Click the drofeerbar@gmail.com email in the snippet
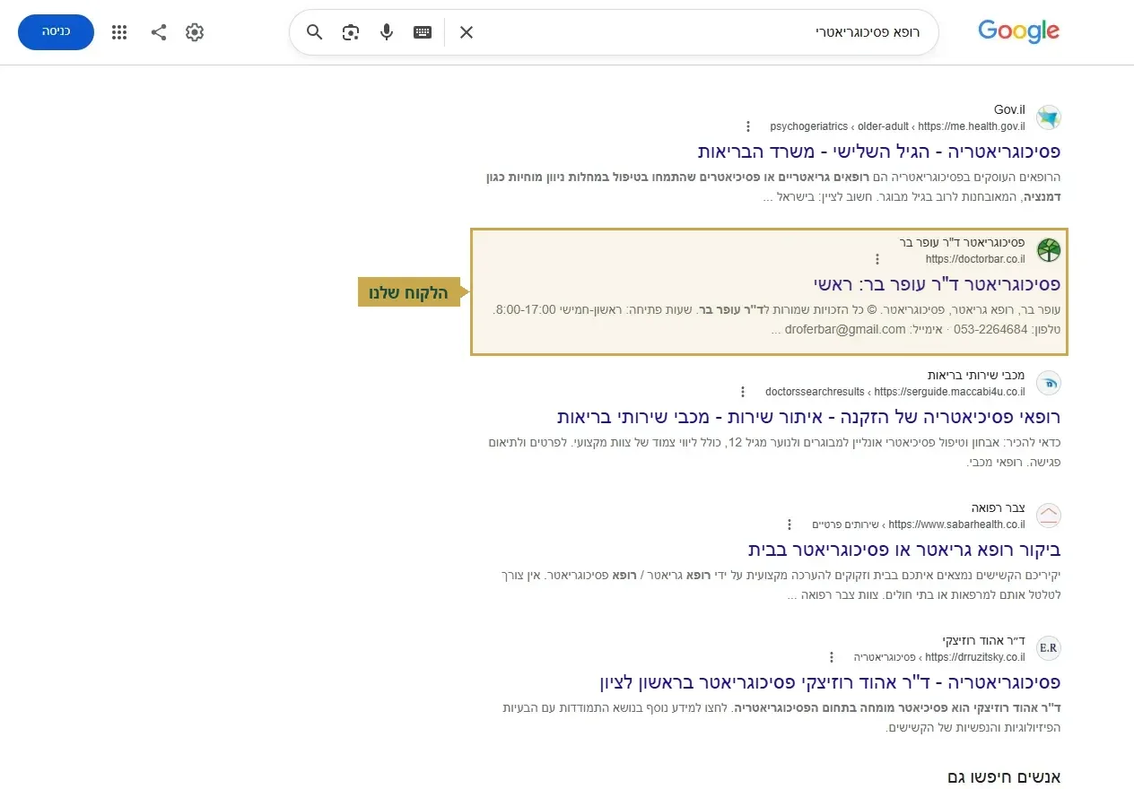This screenshot has height=789, width=1134. [x=845, y=329]
